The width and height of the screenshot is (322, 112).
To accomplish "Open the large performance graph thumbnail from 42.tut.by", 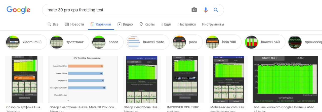I will pyautogui.click(x=285, y=79).
